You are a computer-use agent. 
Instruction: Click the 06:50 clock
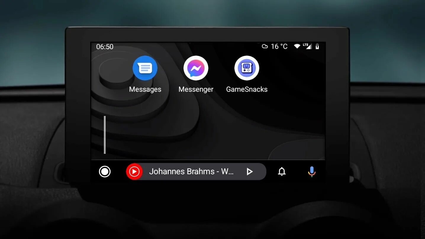coord(105,47)
